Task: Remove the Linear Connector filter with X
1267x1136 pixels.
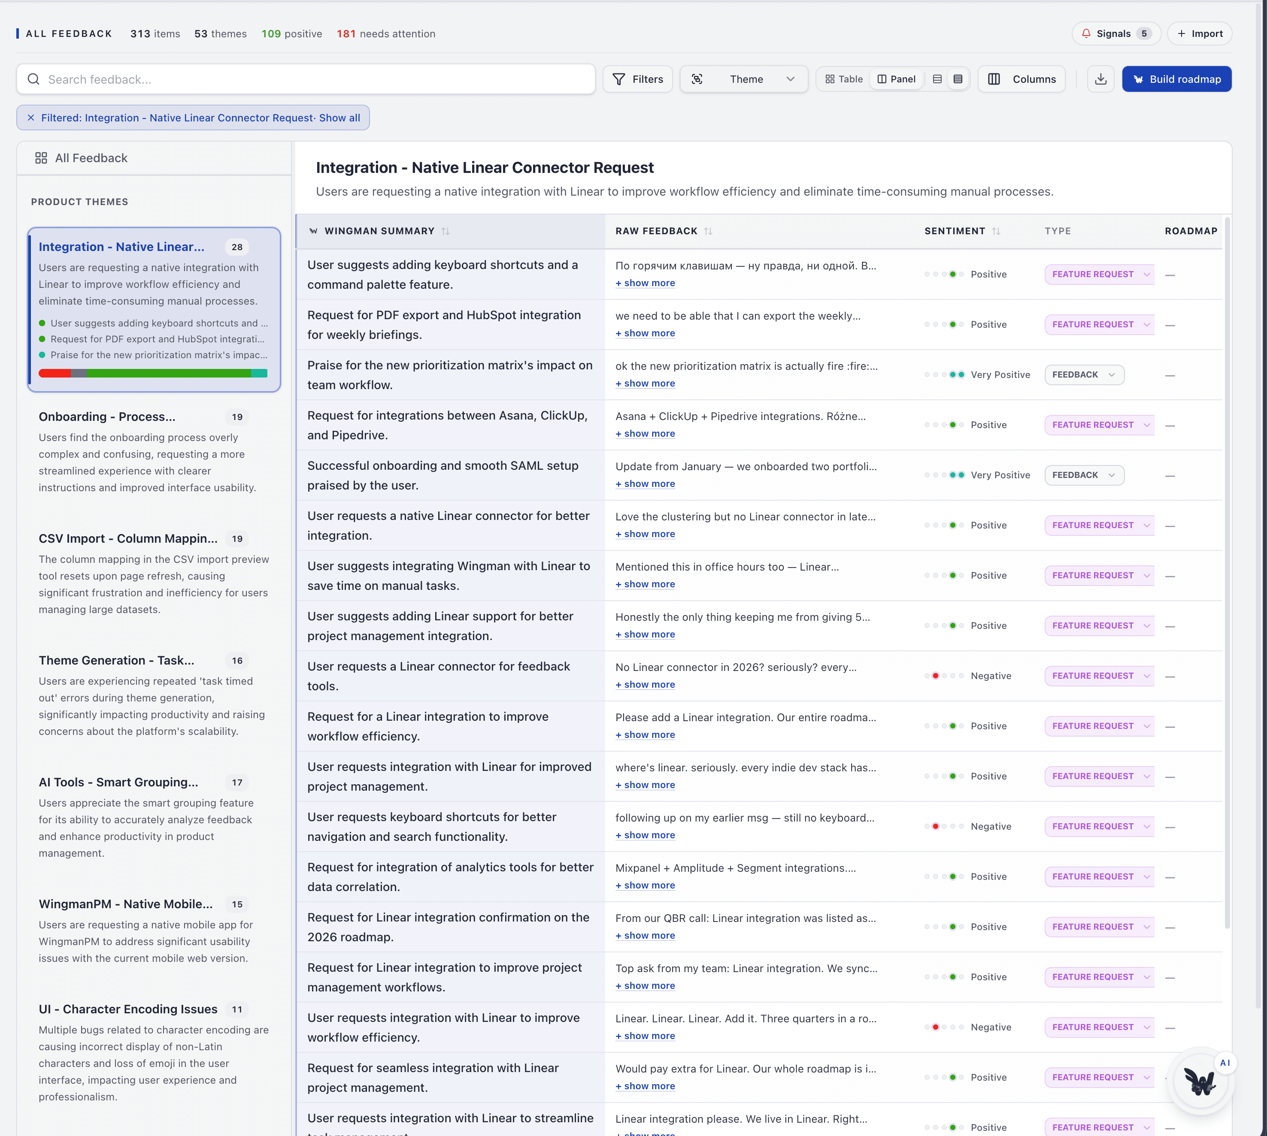Action: [30, 118]
